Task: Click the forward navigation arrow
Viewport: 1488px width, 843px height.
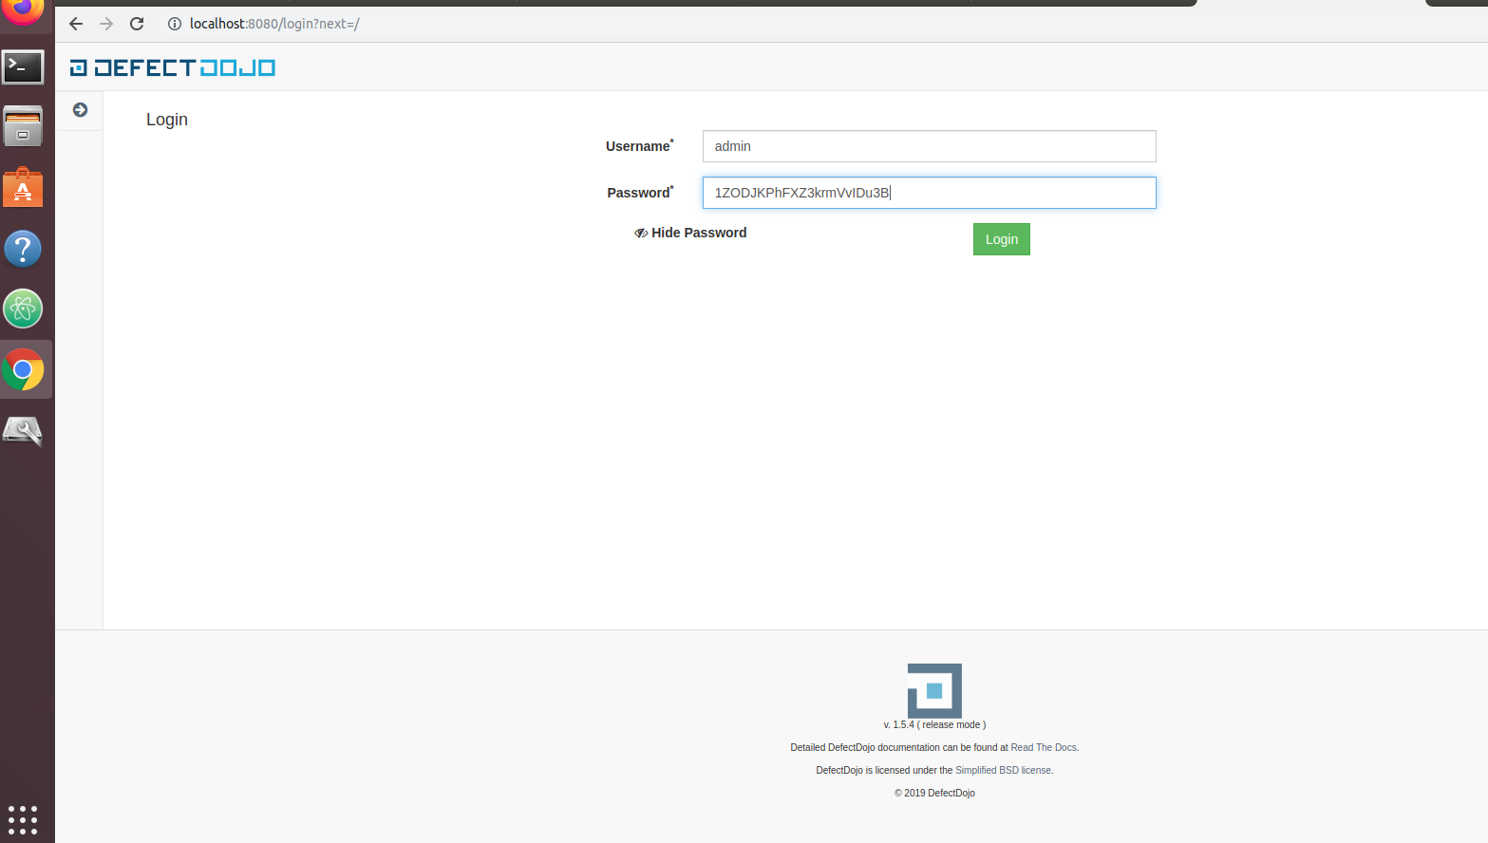Action: click(x=105, y=24)
